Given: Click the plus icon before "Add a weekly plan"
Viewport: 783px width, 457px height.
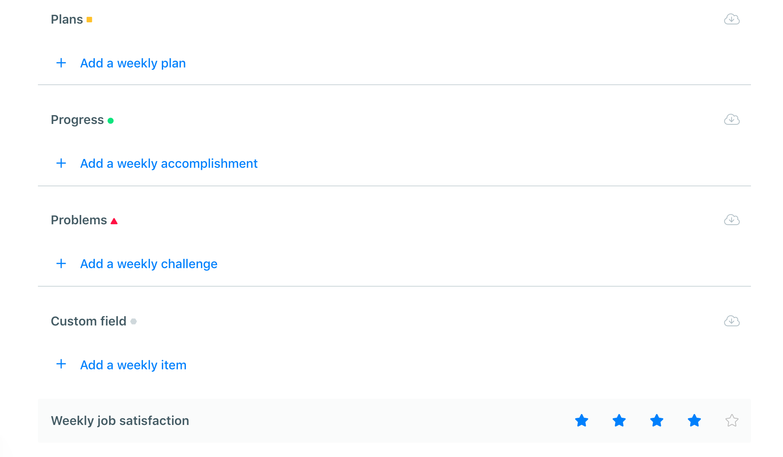Looking at the screenshot, I should pyautogui.click(x=61, y=63).
